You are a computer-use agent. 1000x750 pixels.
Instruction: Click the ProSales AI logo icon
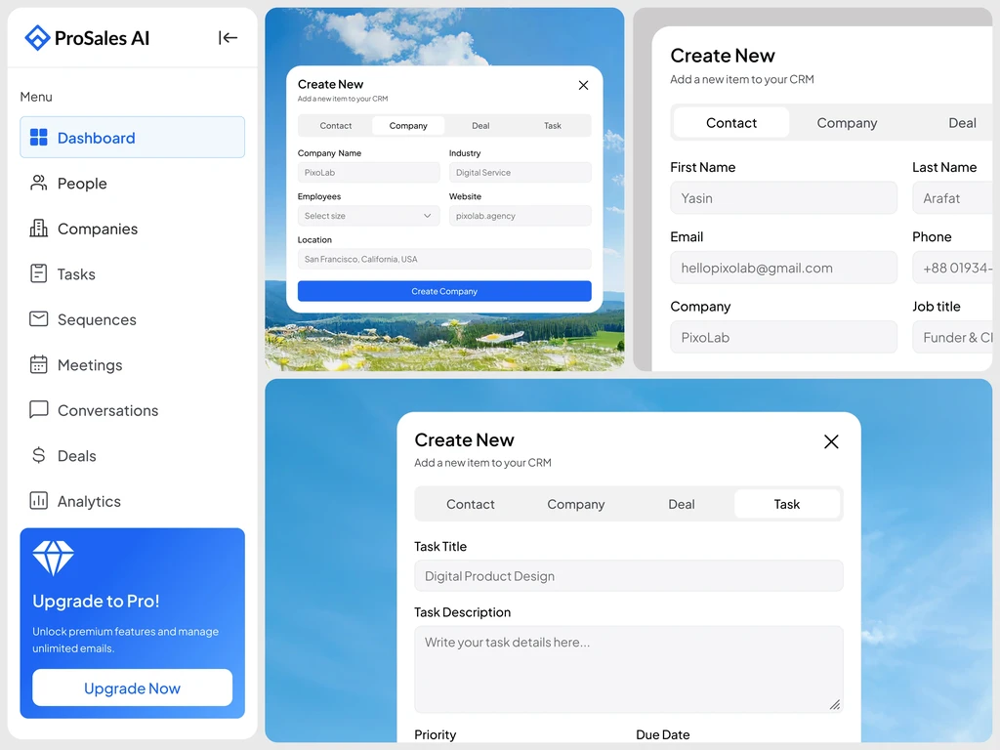pyautogui.click(x=37, y=38)
